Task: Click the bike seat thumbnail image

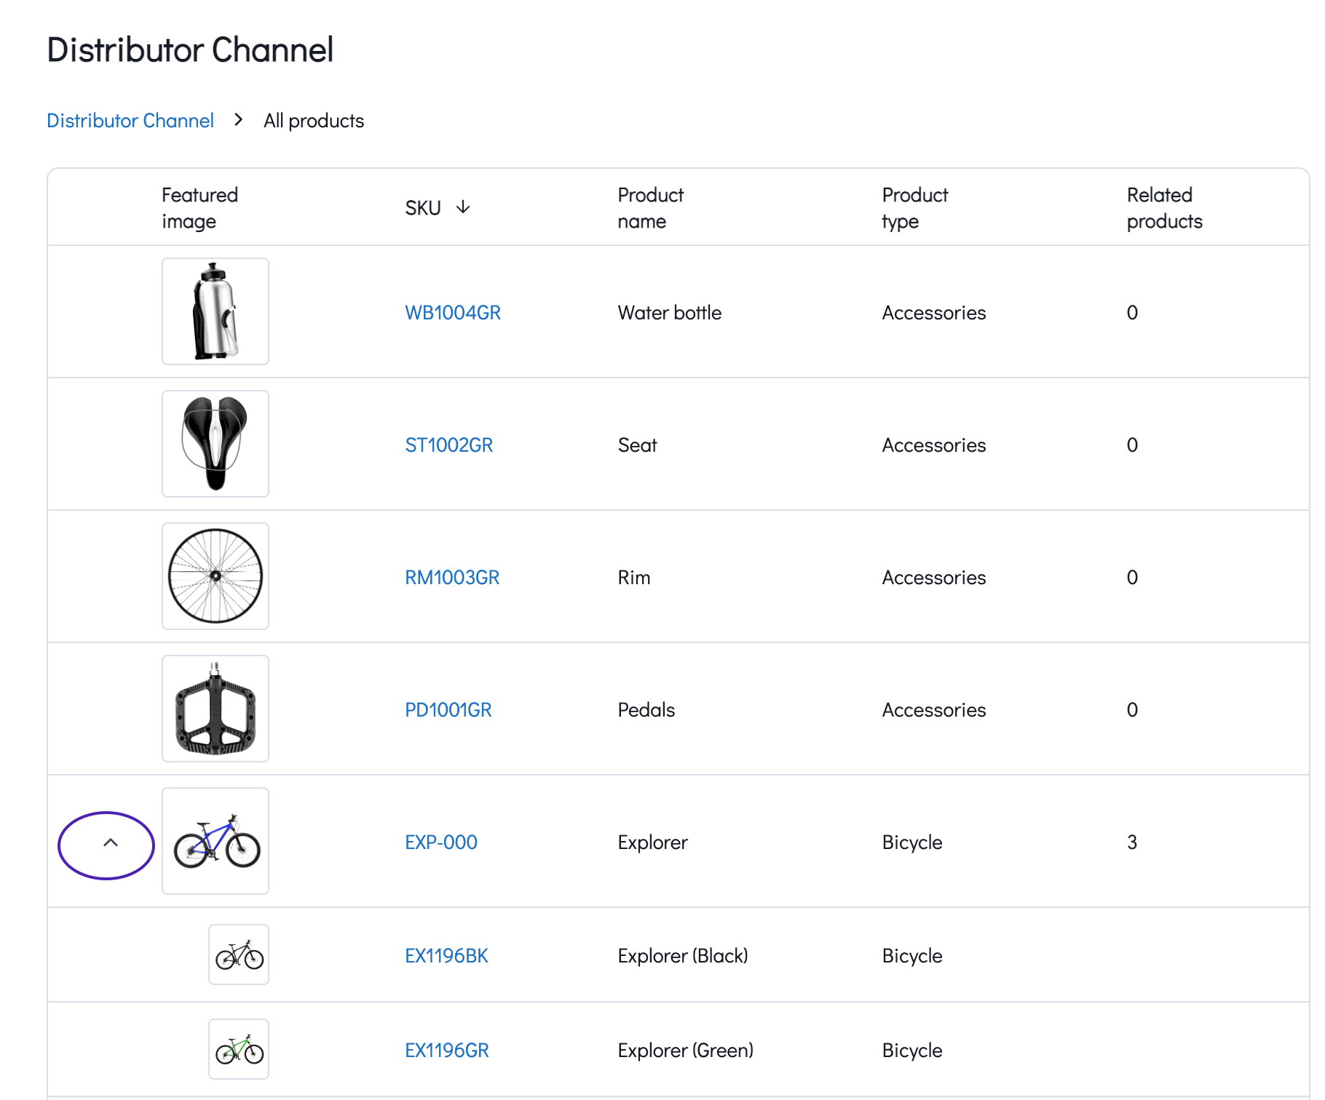Action: [215, 444]
